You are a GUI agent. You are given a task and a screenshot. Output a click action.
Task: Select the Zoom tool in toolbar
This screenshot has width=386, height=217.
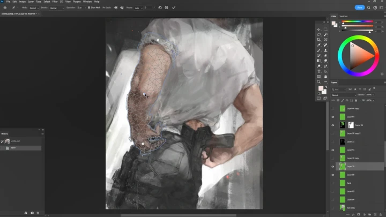pyautogui.click(x=319, y=81)
